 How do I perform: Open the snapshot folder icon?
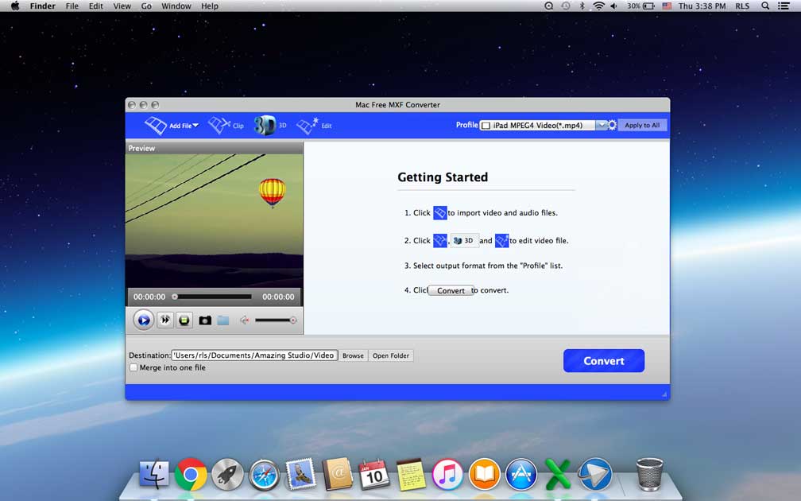[223, 320]
